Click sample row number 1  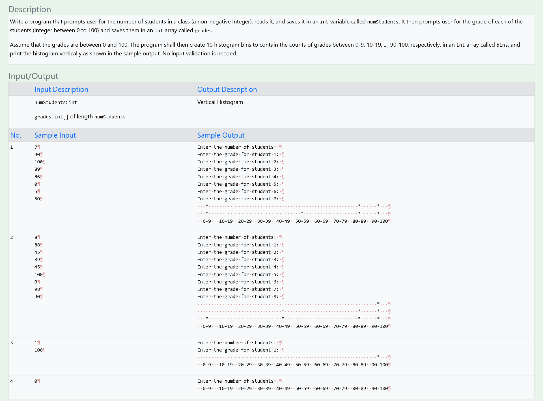(x=12, y=147)
